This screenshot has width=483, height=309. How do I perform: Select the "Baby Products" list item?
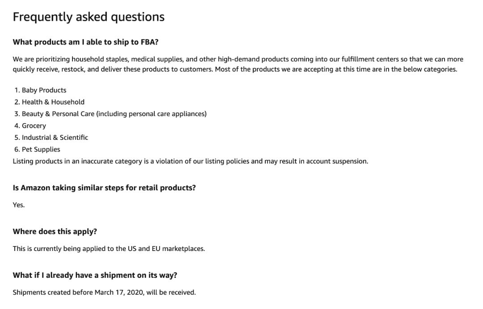click(x=44, y=90)
